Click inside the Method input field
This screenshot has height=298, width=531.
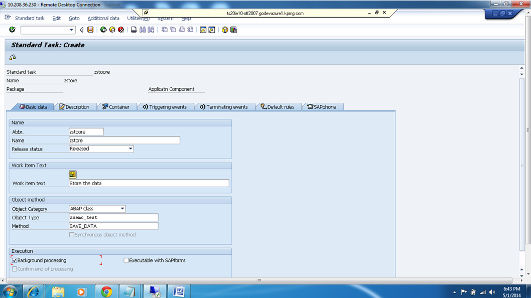113,226
